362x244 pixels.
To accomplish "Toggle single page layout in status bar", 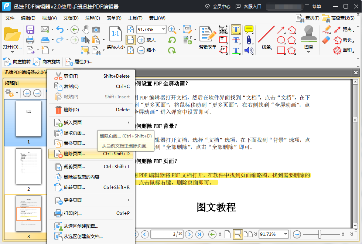I will (x=228, y=234).
